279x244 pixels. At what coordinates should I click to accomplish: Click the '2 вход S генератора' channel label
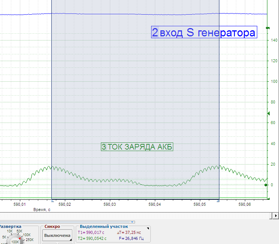point(204,32)
